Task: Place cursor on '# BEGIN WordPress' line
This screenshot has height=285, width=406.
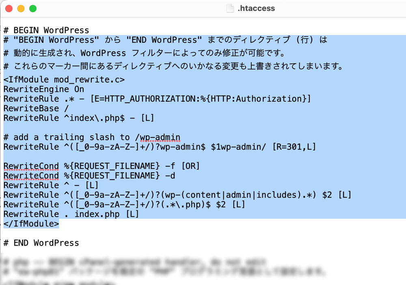Action: pos(46,30)
